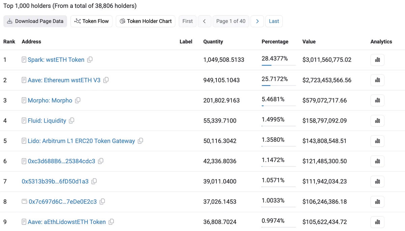
Task: Open analytics for rank 6 holder 0xc3d688B6
Action: click(377, 161)
